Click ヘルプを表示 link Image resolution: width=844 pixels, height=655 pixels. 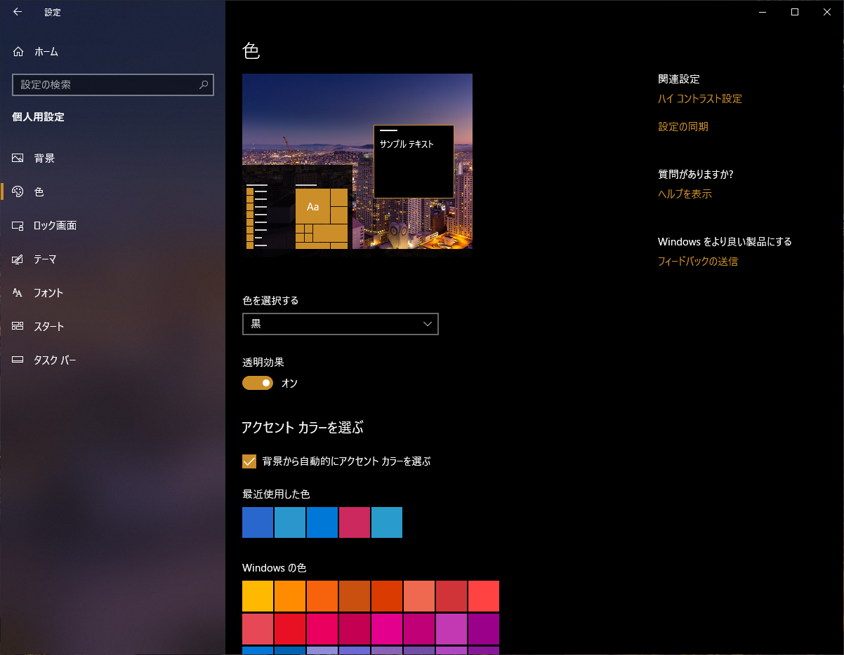click(x=685, y=194)
